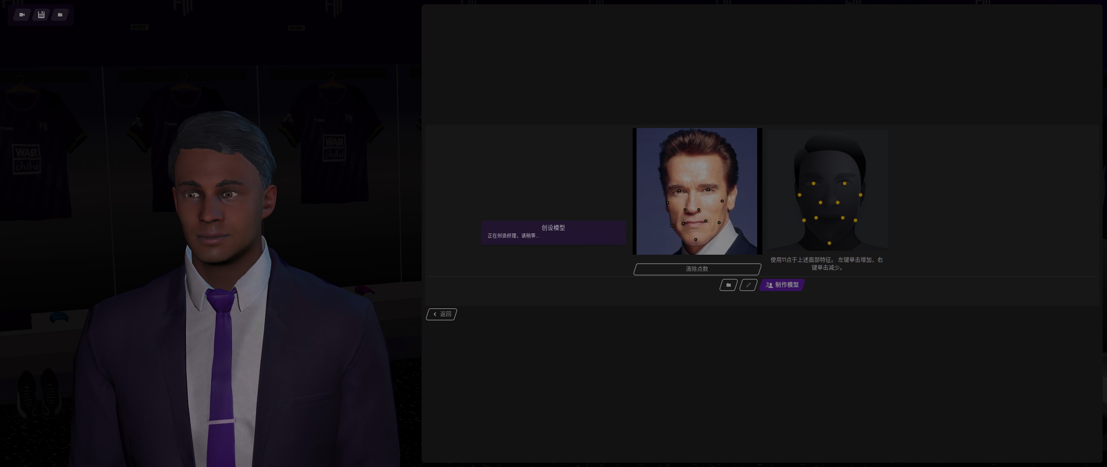Click the 清除点数 button

697,269
